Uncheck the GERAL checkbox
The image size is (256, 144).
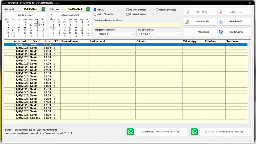pyautogui.click(x=95, y=10)
